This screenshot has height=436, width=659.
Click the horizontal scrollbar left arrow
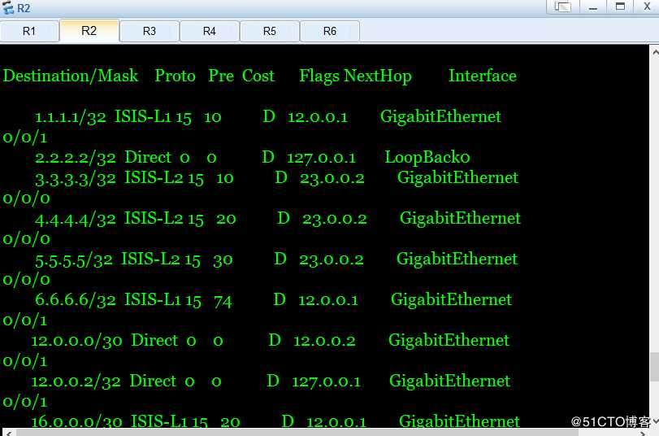7,433
